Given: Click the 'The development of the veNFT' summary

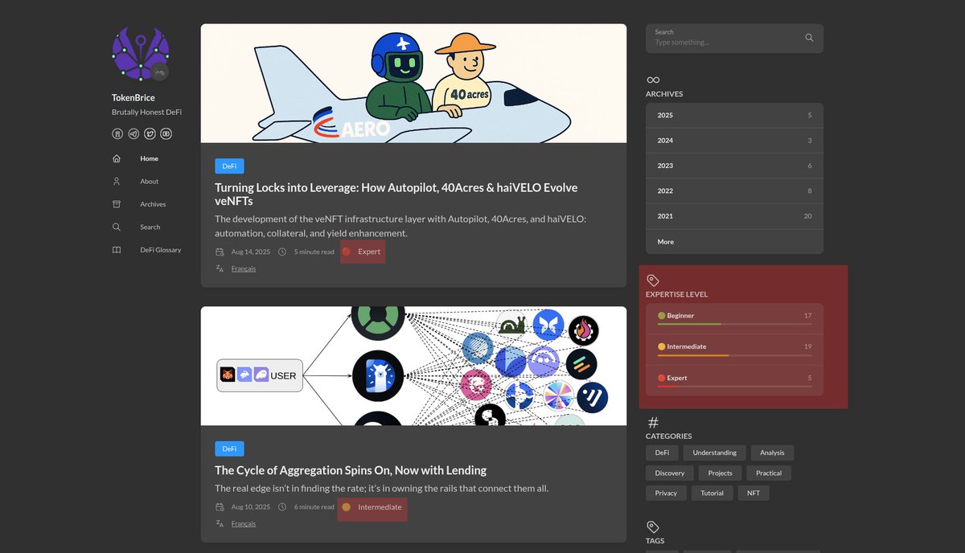Looking at the screenshot, I should click(400, 226).
